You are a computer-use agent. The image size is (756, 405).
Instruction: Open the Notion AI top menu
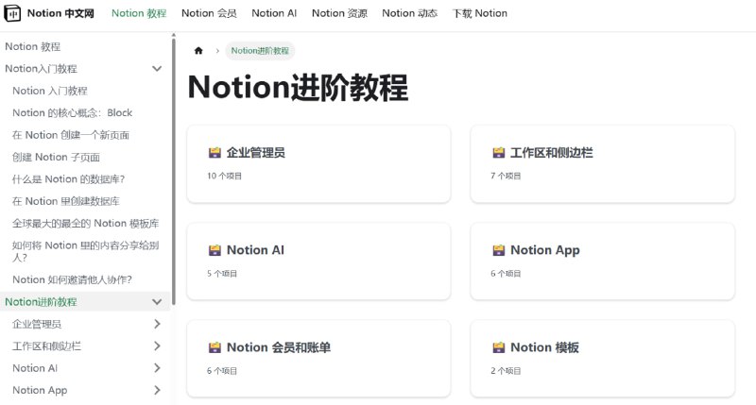pyautogui.click(x=274, y=13)
